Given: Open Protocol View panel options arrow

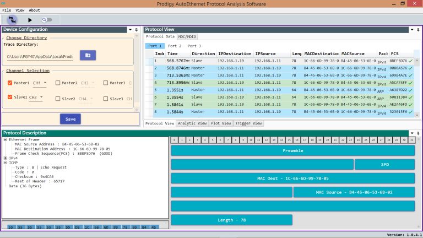Looking at the screenshot, I should click(x=412, y=30).
